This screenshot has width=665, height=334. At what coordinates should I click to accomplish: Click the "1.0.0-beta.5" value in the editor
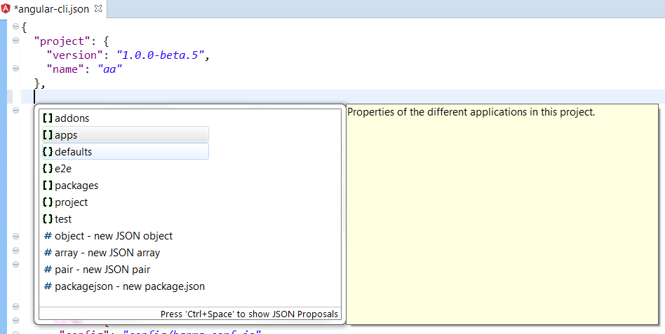click(x=161, y=55)
